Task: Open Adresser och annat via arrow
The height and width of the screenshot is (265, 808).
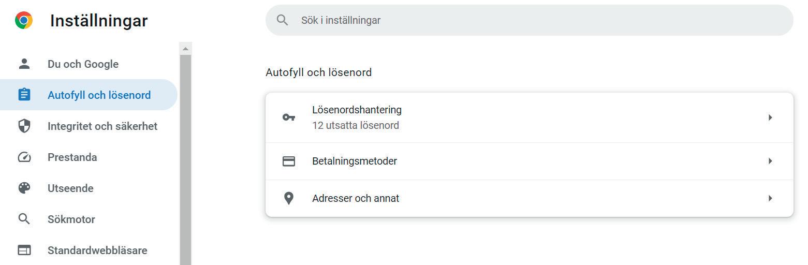Action: (770, 198)
